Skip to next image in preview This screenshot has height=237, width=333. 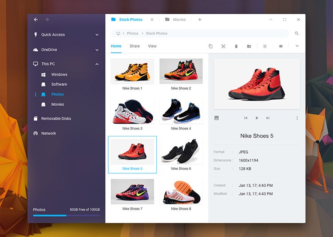(268, 118)
